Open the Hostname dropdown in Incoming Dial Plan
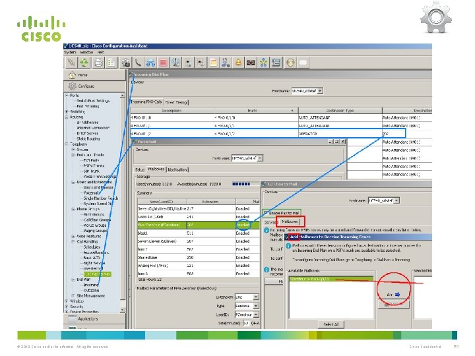Viewport: 475px width, 356px height. [x=320, y=91]
